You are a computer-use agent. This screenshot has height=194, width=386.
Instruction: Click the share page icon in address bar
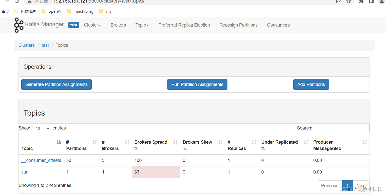click(339, 1)
